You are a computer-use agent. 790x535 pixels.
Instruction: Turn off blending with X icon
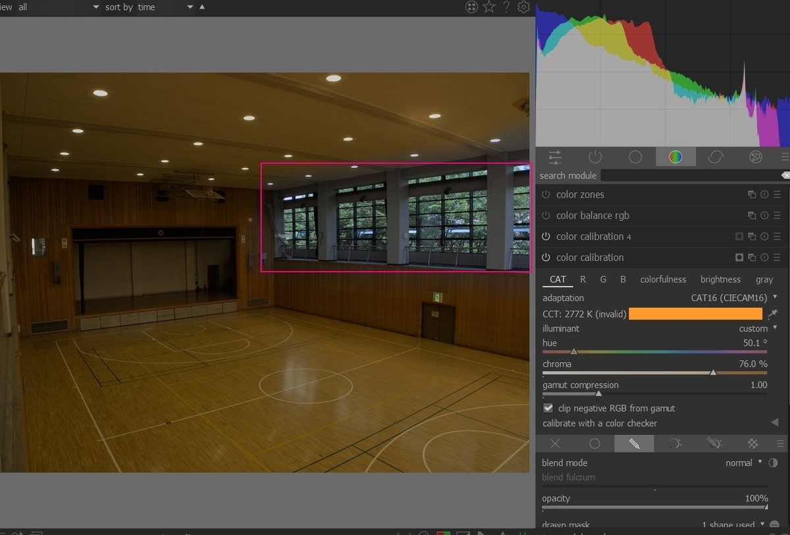pyautogui.click(x=555, y=443)
